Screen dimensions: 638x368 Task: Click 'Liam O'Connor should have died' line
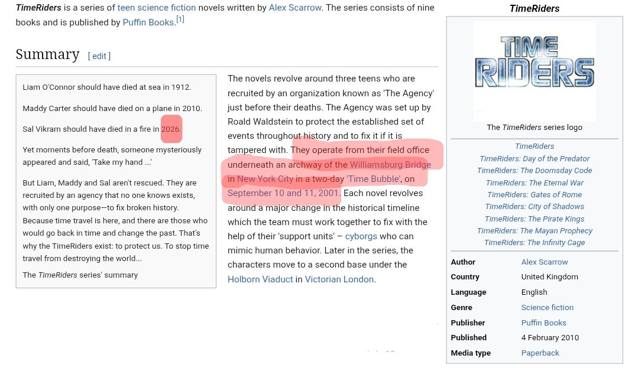coord(106,87)
